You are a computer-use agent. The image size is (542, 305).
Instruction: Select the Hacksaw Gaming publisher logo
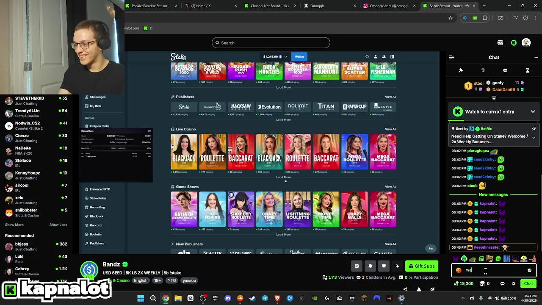pyautogui.click(x=241, y=107)
